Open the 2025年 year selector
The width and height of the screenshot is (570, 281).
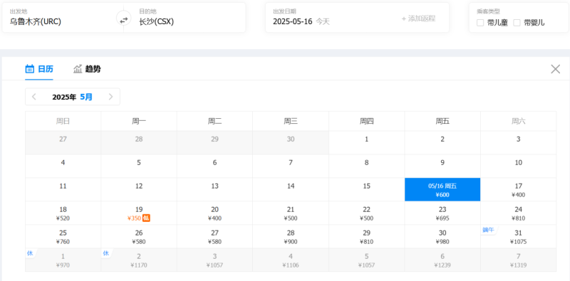(64, 97)
